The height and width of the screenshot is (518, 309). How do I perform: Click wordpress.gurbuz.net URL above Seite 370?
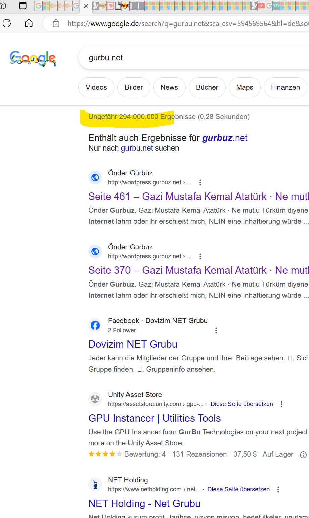[150, 256]
